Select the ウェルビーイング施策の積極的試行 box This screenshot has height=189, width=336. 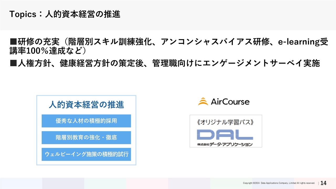pos(86,154)
